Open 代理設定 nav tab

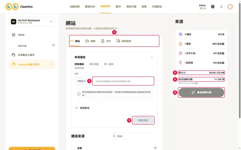pyautogui.click(x=157, y=7)
